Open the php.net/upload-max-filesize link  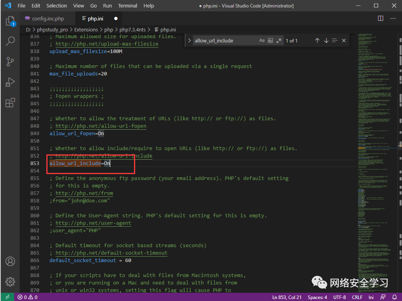pyautogui.click(x=107, y=44)
